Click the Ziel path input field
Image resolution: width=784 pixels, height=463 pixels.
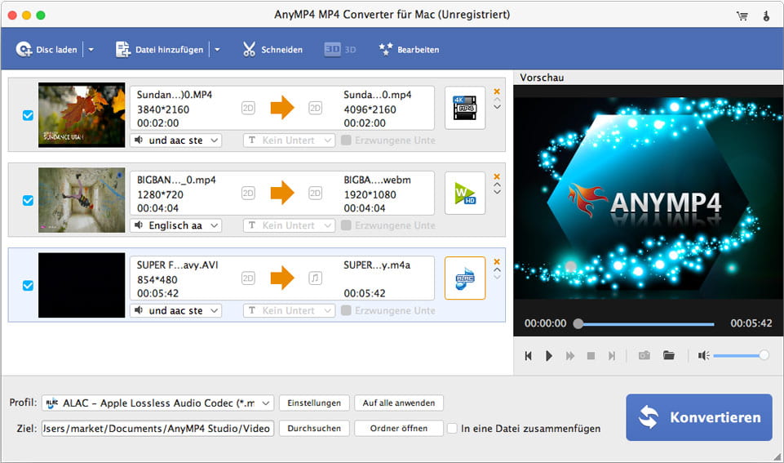point(158,429)
